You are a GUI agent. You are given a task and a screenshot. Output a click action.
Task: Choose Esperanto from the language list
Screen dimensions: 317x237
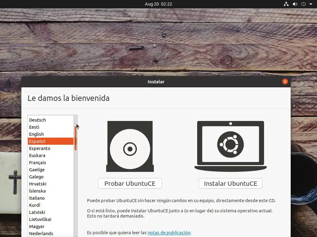[50, 148]
